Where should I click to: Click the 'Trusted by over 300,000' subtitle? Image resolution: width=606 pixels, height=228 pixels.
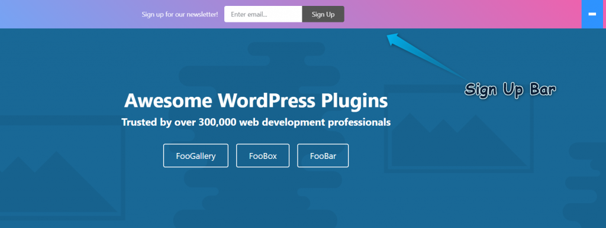click(x=256, y=122)
